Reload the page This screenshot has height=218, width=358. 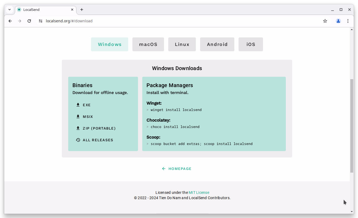29,21
